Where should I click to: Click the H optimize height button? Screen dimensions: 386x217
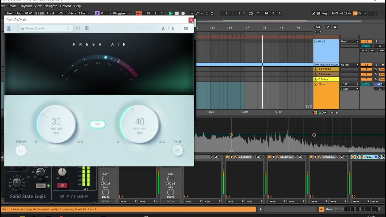(332, 112)
